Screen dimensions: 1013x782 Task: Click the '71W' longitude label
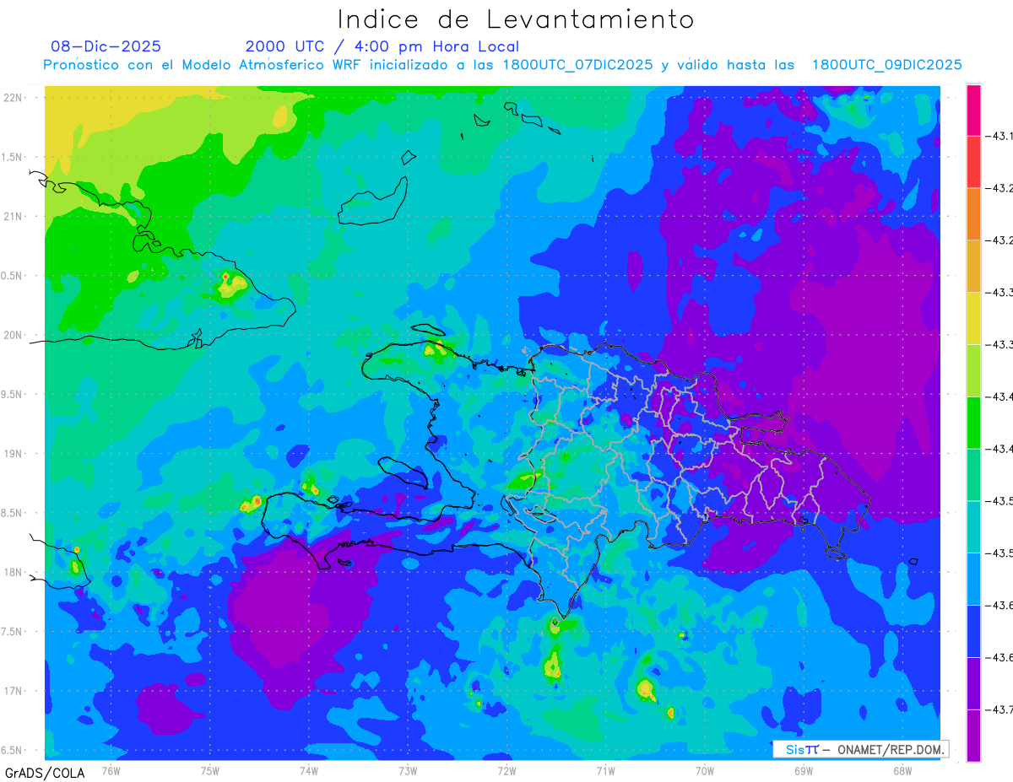(x=605, y=770)
